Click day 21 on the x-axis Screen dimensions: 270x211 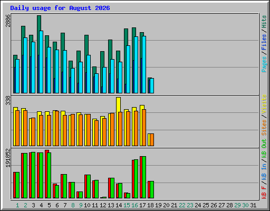174,205
